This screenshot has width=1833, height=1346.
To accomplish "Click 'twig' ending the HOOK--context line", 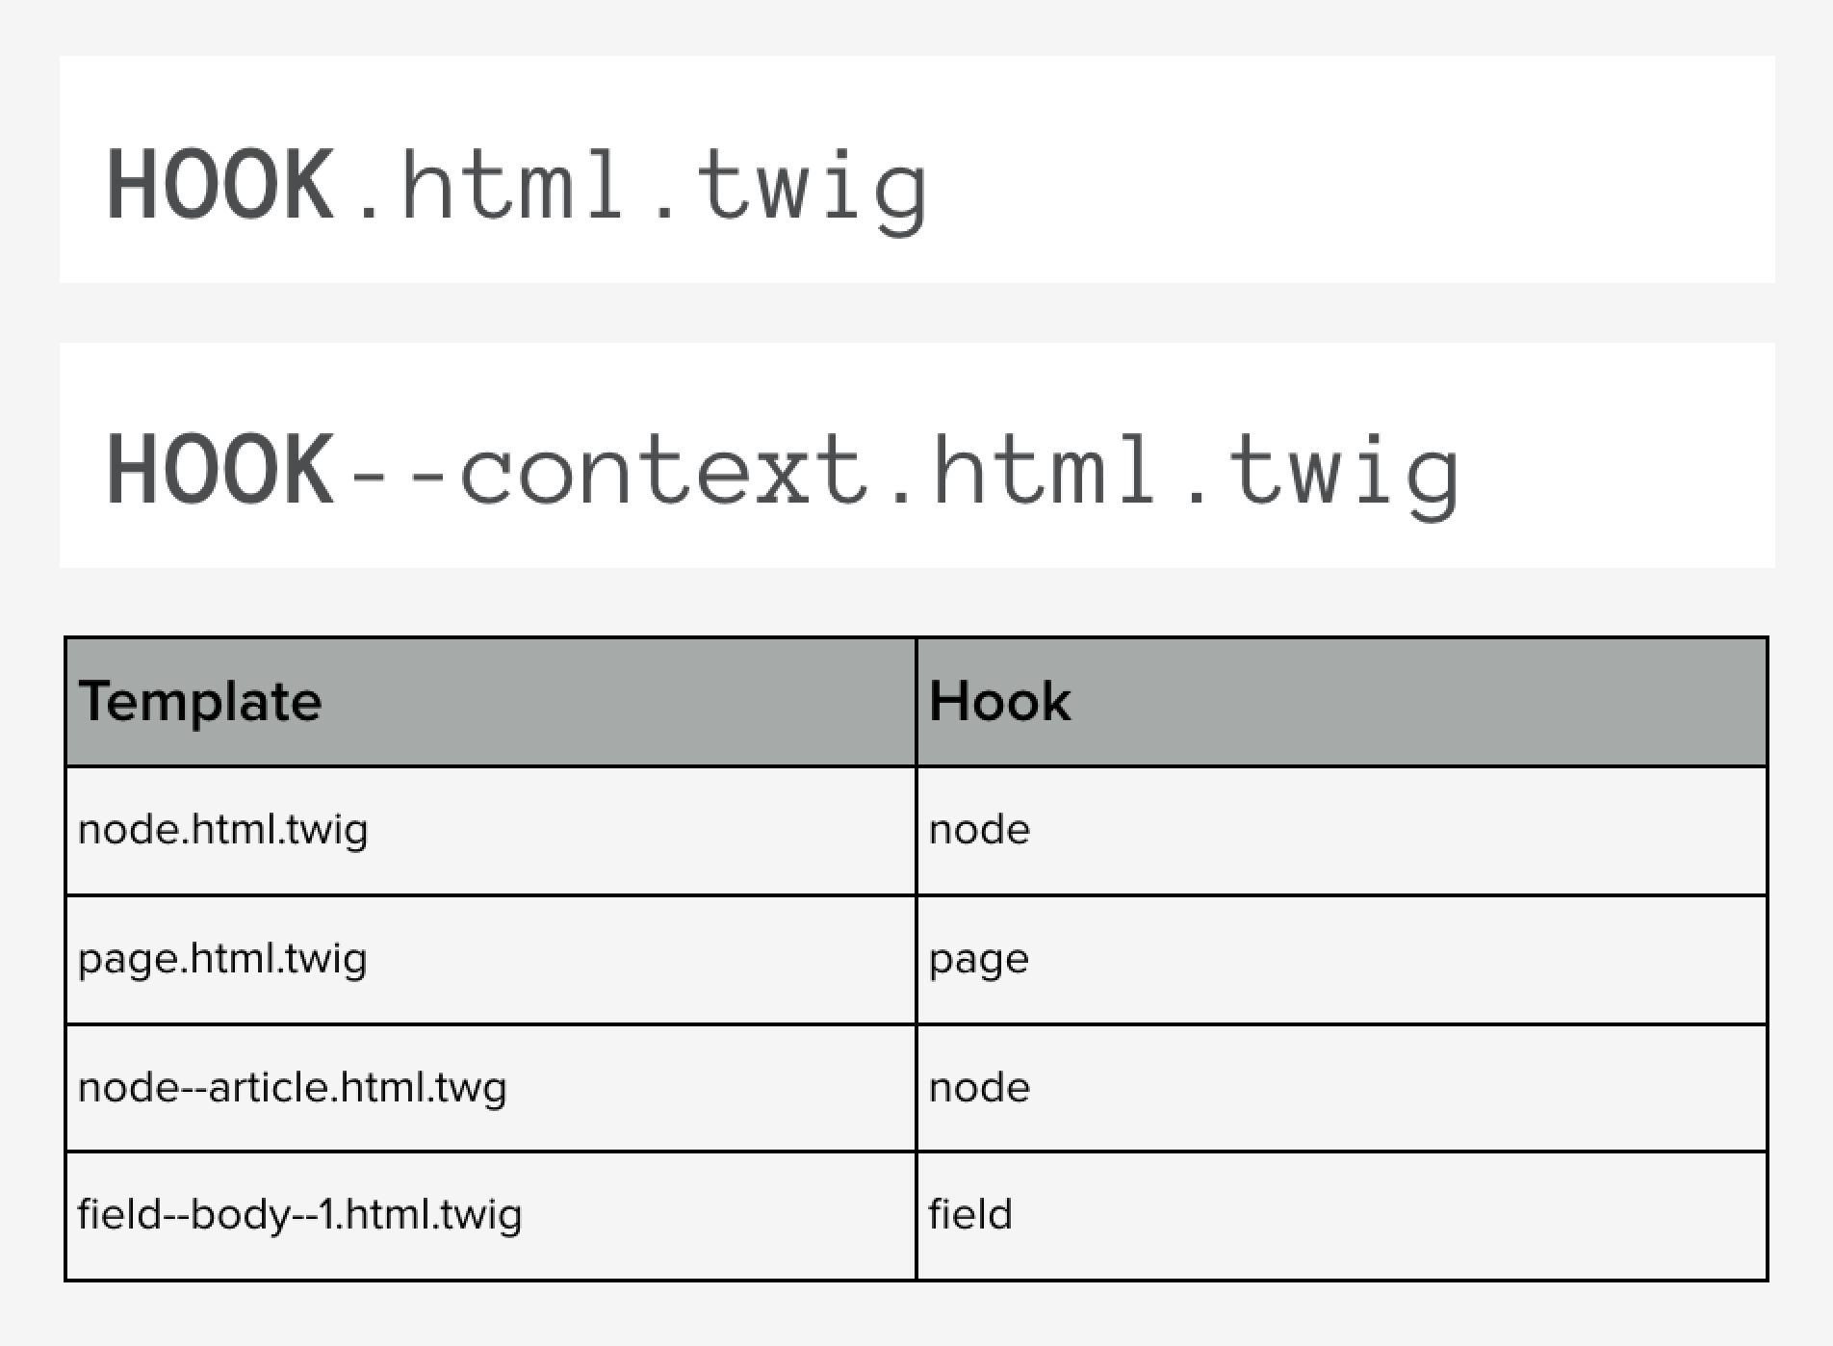I will coord(1343,471).
